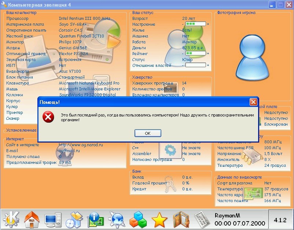Go to the home house icon
This screenshot has width=294, height=230.
click(x=32, y=219)
